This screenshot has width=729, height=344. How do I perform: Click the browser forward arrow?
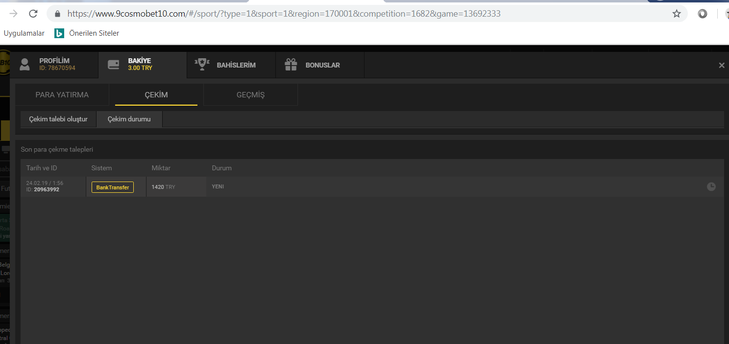(14, 14)
